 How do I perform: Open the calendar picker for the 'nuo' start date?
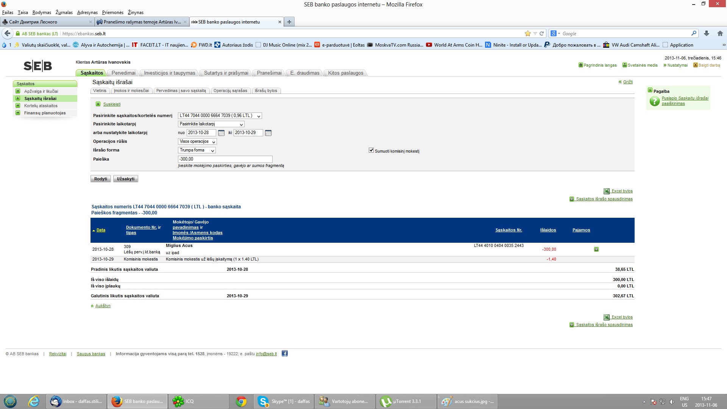tap(222, 133)
